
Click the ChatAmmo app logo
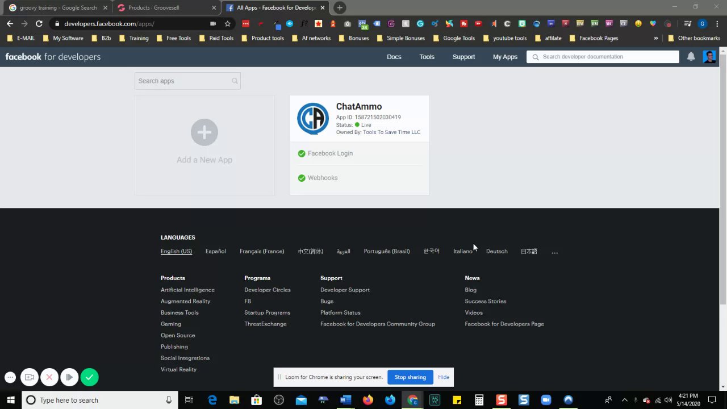tap(313, 118)
